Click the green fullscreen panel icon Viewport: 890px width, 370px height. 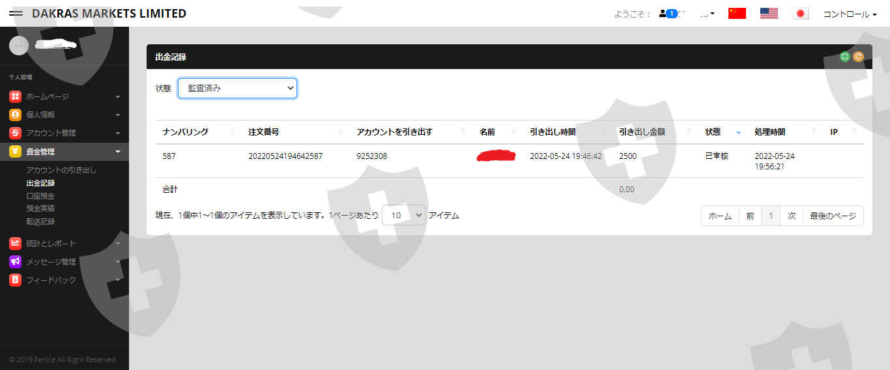click(845, 57)
